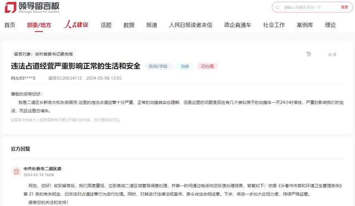Star this message to favorite it
The height and width of the screenshot is (206, 355).
point(330,55)
